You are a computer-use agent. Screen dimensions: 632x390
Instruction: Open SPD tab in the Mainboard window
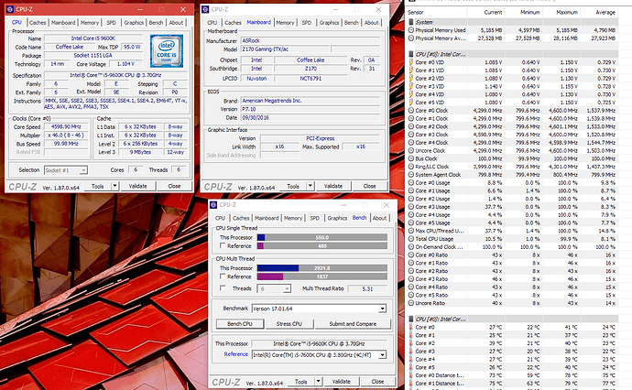click(x=307, y=23)
